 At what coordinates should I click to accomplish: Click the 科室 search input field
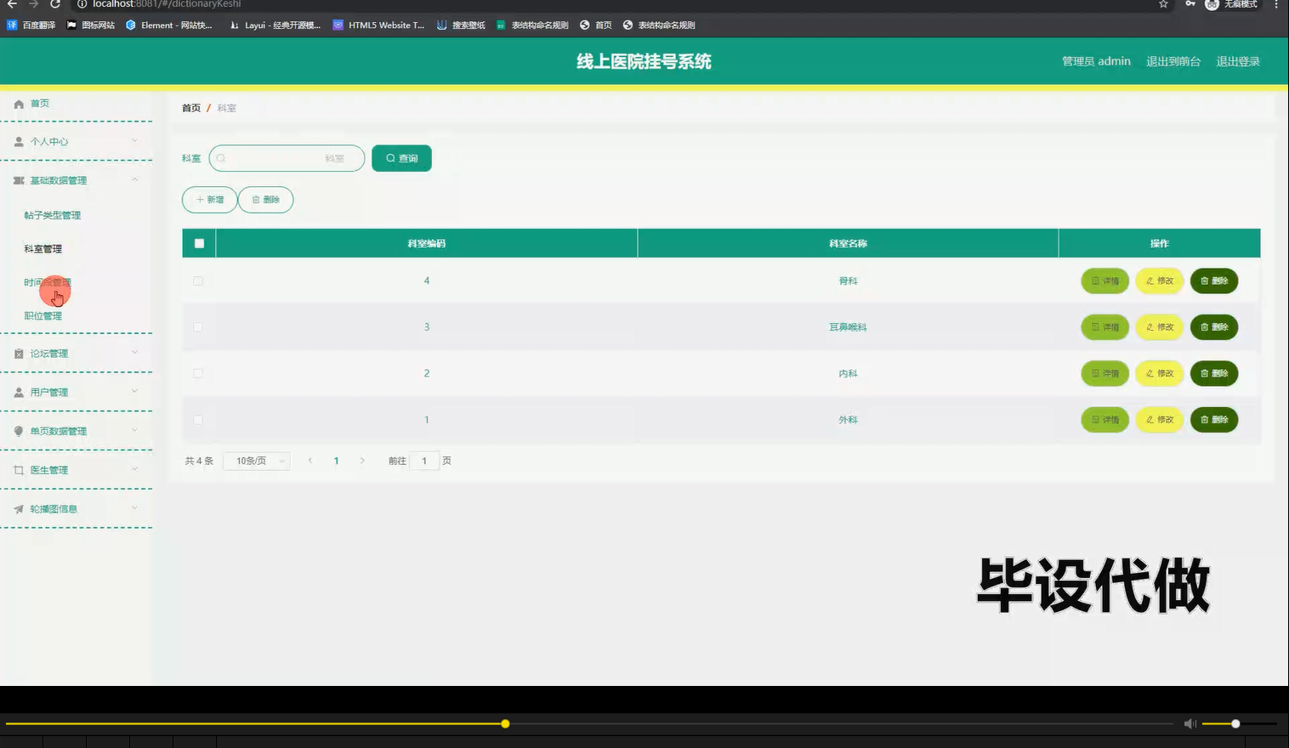[287, 158]
